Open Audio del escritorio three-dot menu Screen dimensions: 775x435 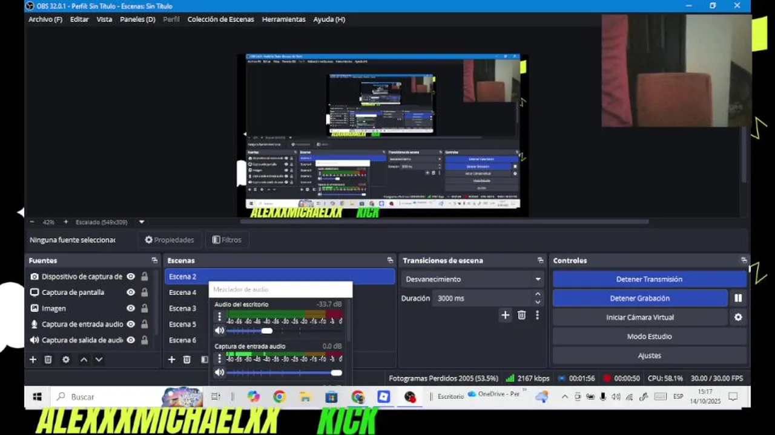coord(219,317)
